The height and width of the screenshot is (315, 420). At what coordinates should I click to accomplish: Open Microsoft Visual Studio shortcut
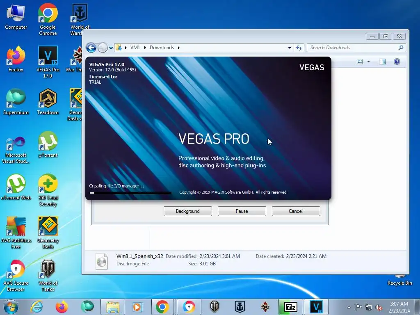click(16, 150)
